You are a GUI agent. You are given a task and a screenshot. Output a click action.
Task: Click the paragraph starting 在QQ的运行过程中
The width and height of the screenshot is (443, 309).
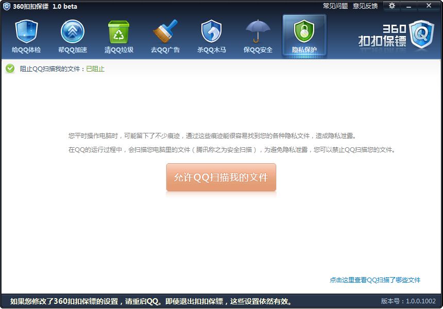coord(232,150)
